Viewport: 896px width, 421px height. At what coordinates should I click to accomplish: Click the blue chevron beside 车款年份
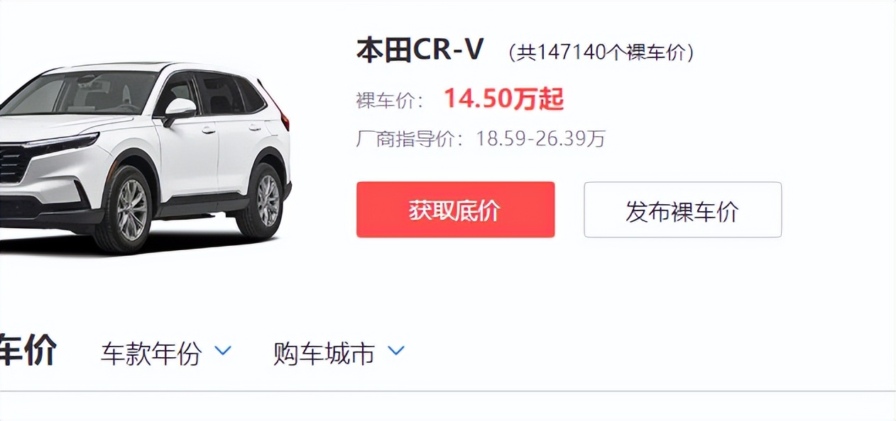[223, 350]
